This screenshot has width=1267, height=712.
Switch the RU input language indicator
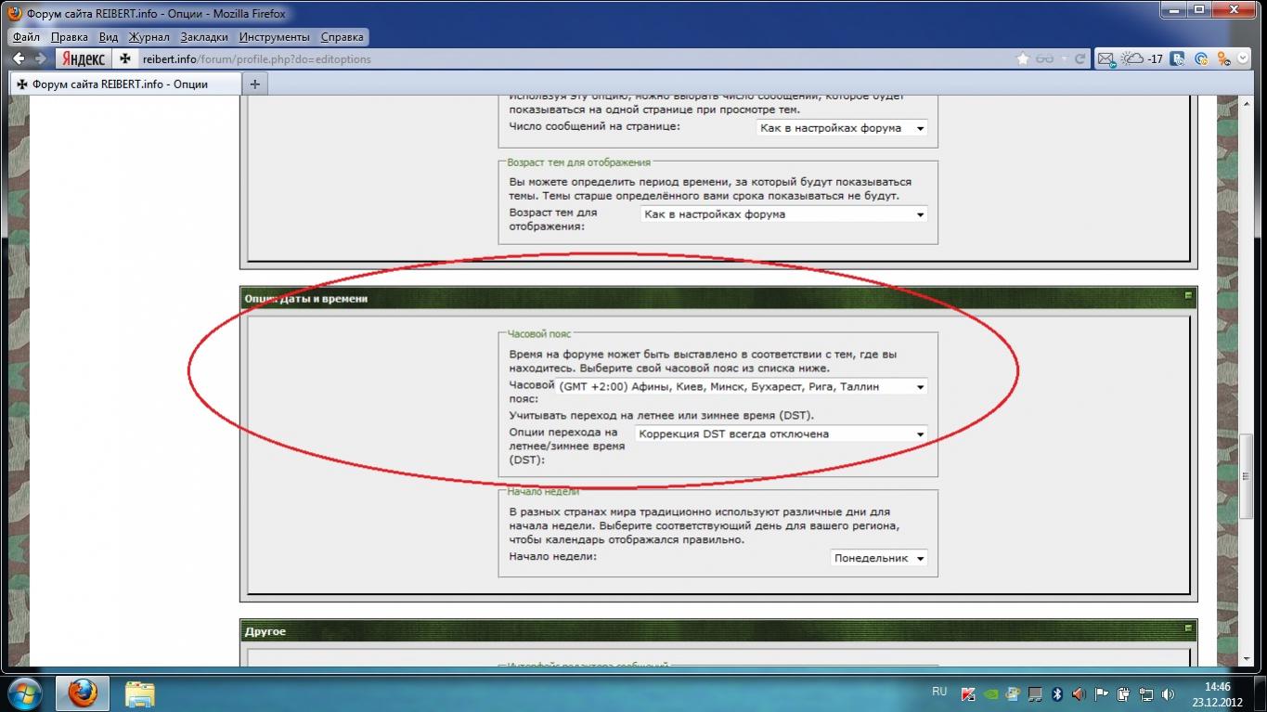point(939,692)
